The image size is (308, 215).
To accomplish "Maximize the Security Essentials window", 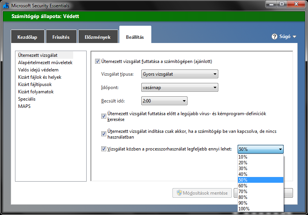I will click(282, 4).
